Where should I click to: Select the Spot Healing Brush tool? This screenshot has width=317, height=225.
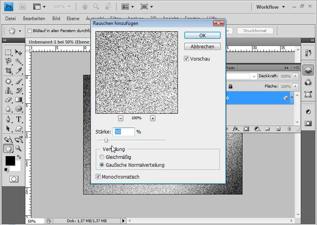click(x=8, y=81)
